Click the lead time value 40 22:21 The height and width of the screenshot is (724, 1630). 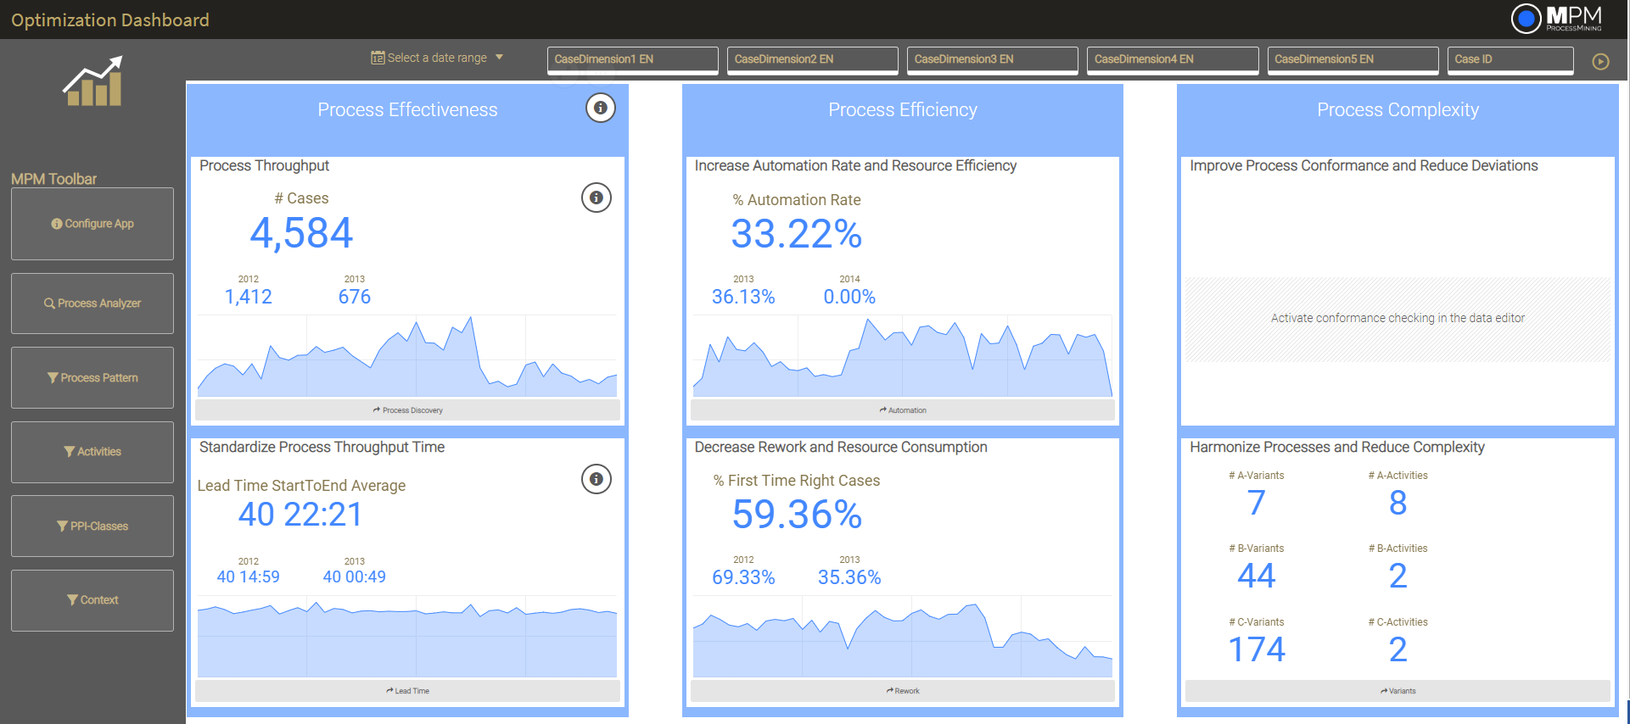300,515
